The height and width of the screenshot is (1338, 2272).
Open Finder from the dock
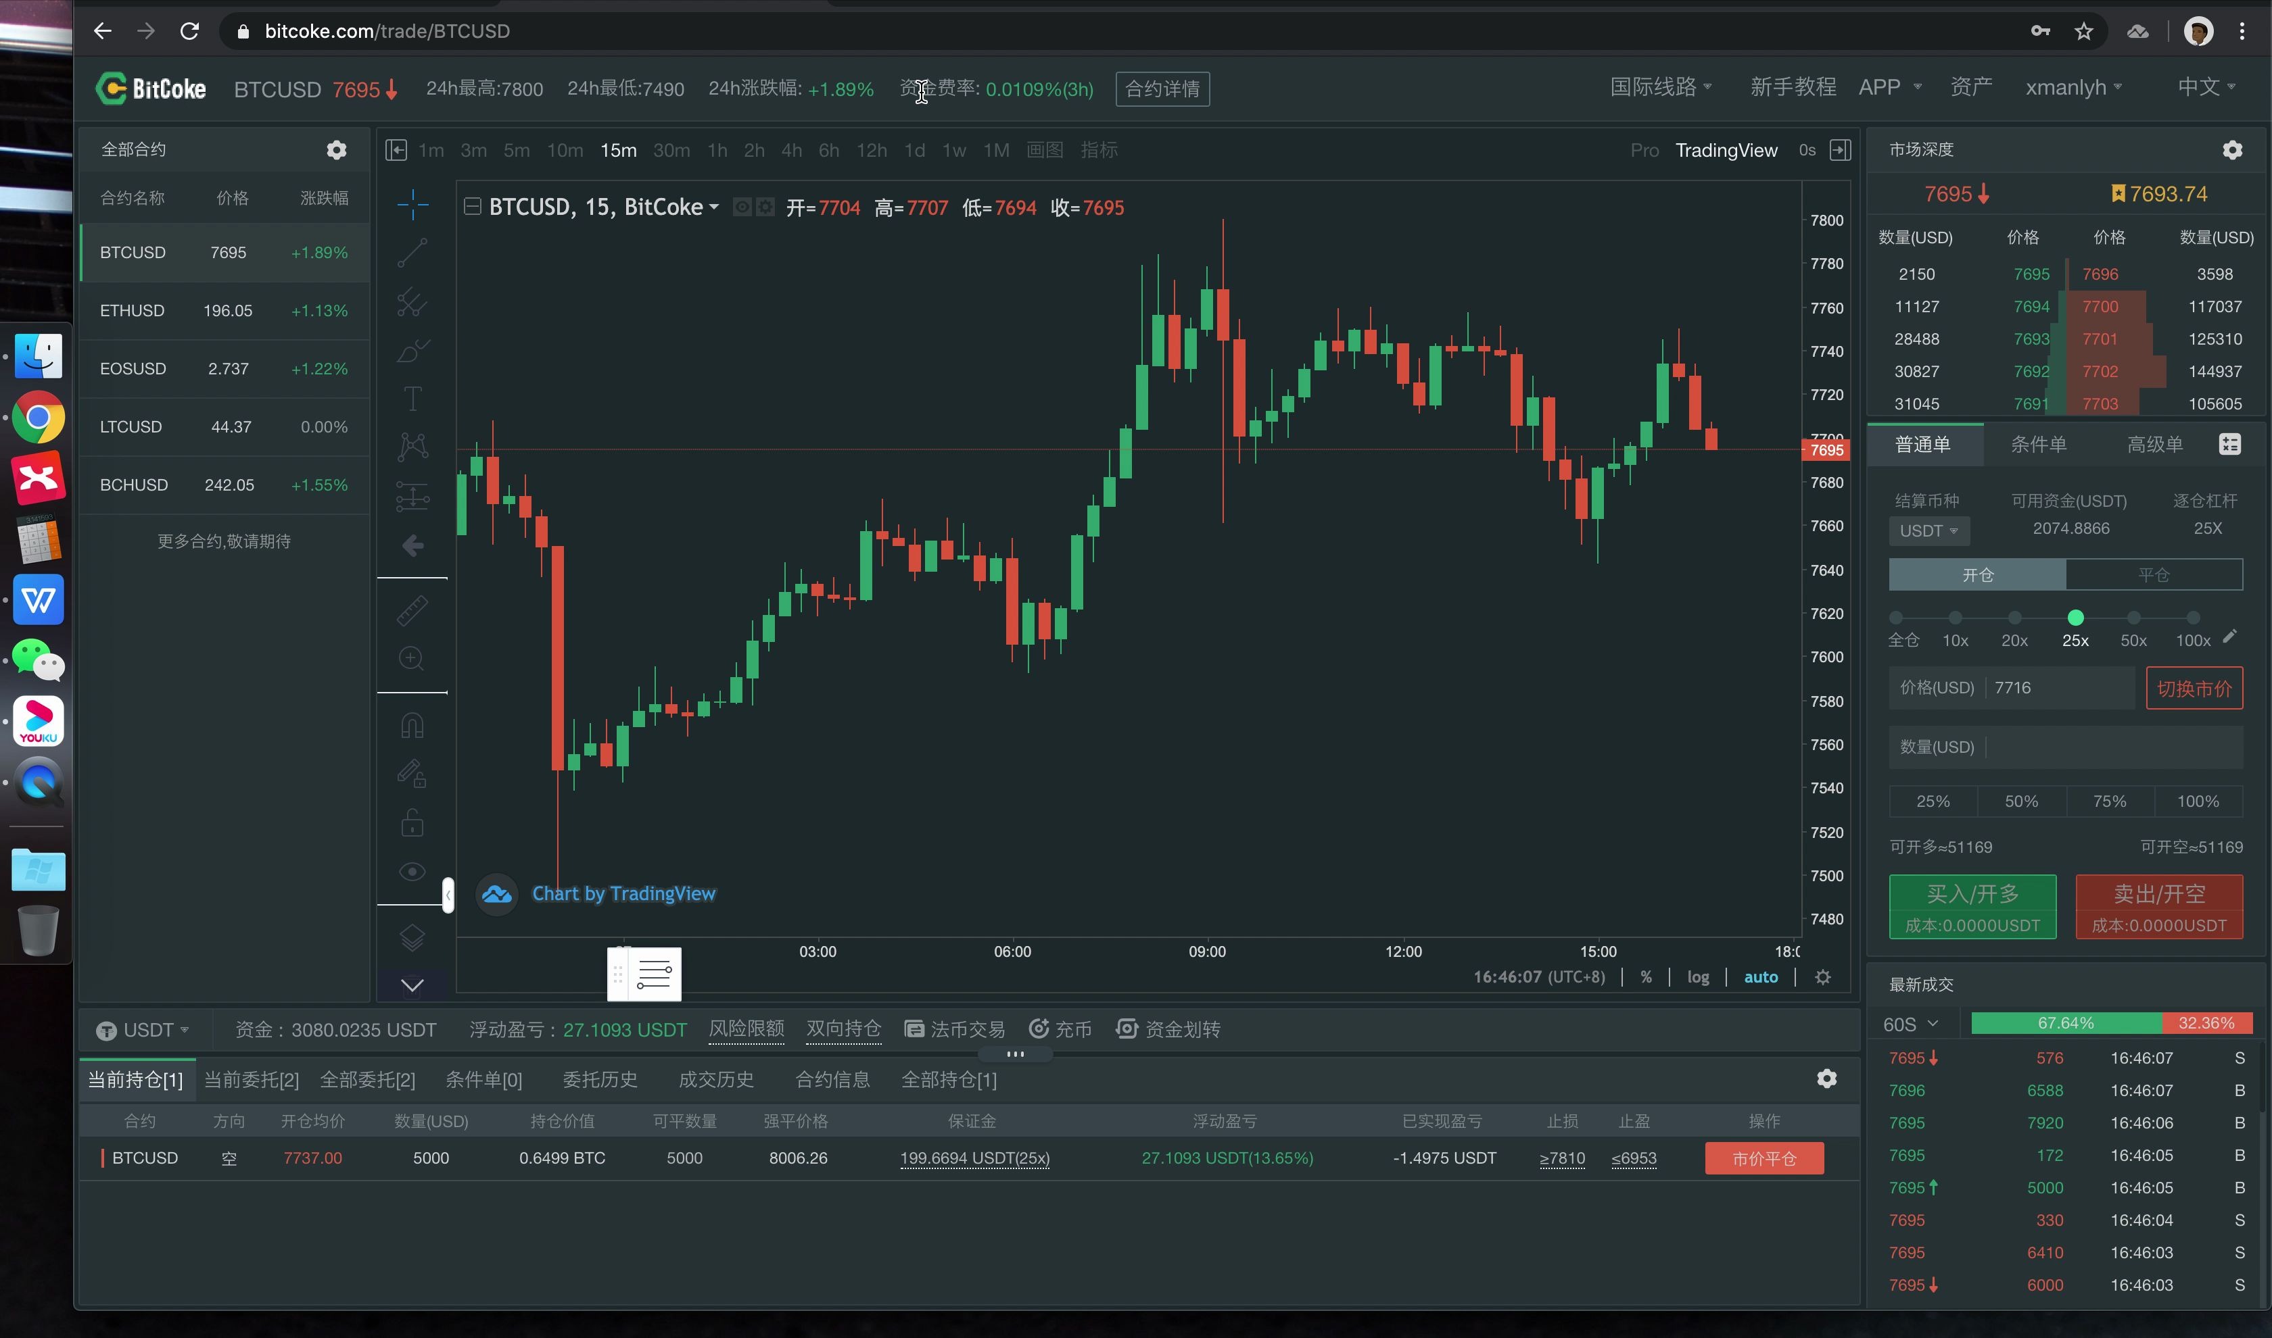coord(38,355)
